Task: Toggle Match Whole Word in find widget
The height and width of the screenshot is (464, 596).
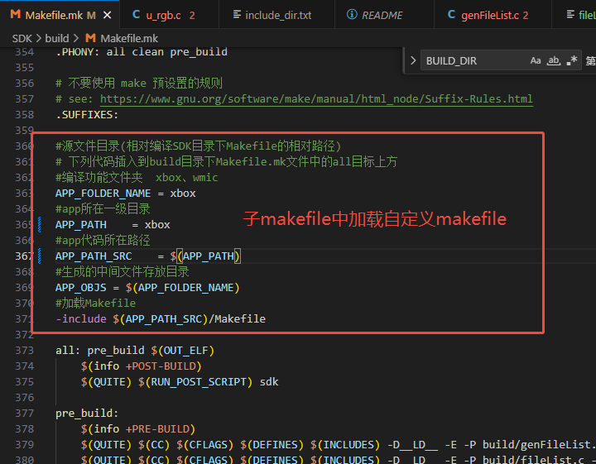Action: click(x=554, y=60)
